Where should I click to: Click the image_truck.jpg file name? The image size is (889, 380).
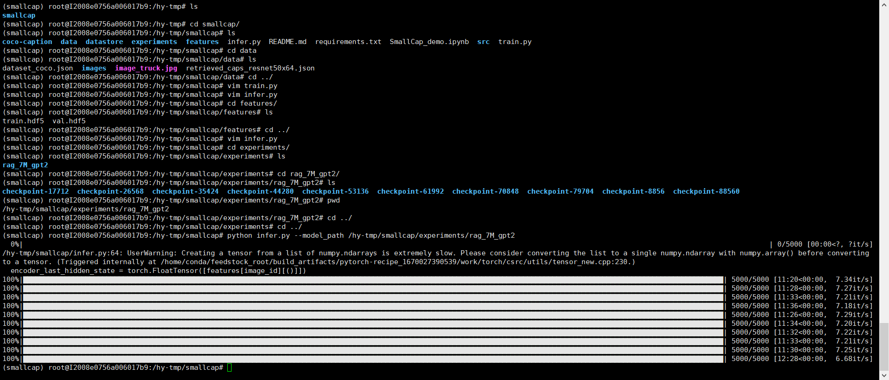(146, 68)
